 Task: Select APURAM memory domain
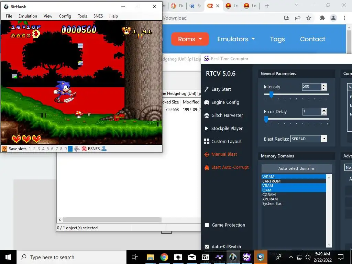click(x=294, y=199)
